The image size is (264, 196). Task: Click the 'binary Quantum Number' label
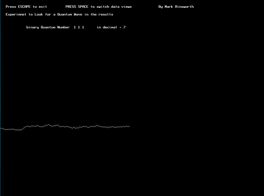click(x=48, y=27)
